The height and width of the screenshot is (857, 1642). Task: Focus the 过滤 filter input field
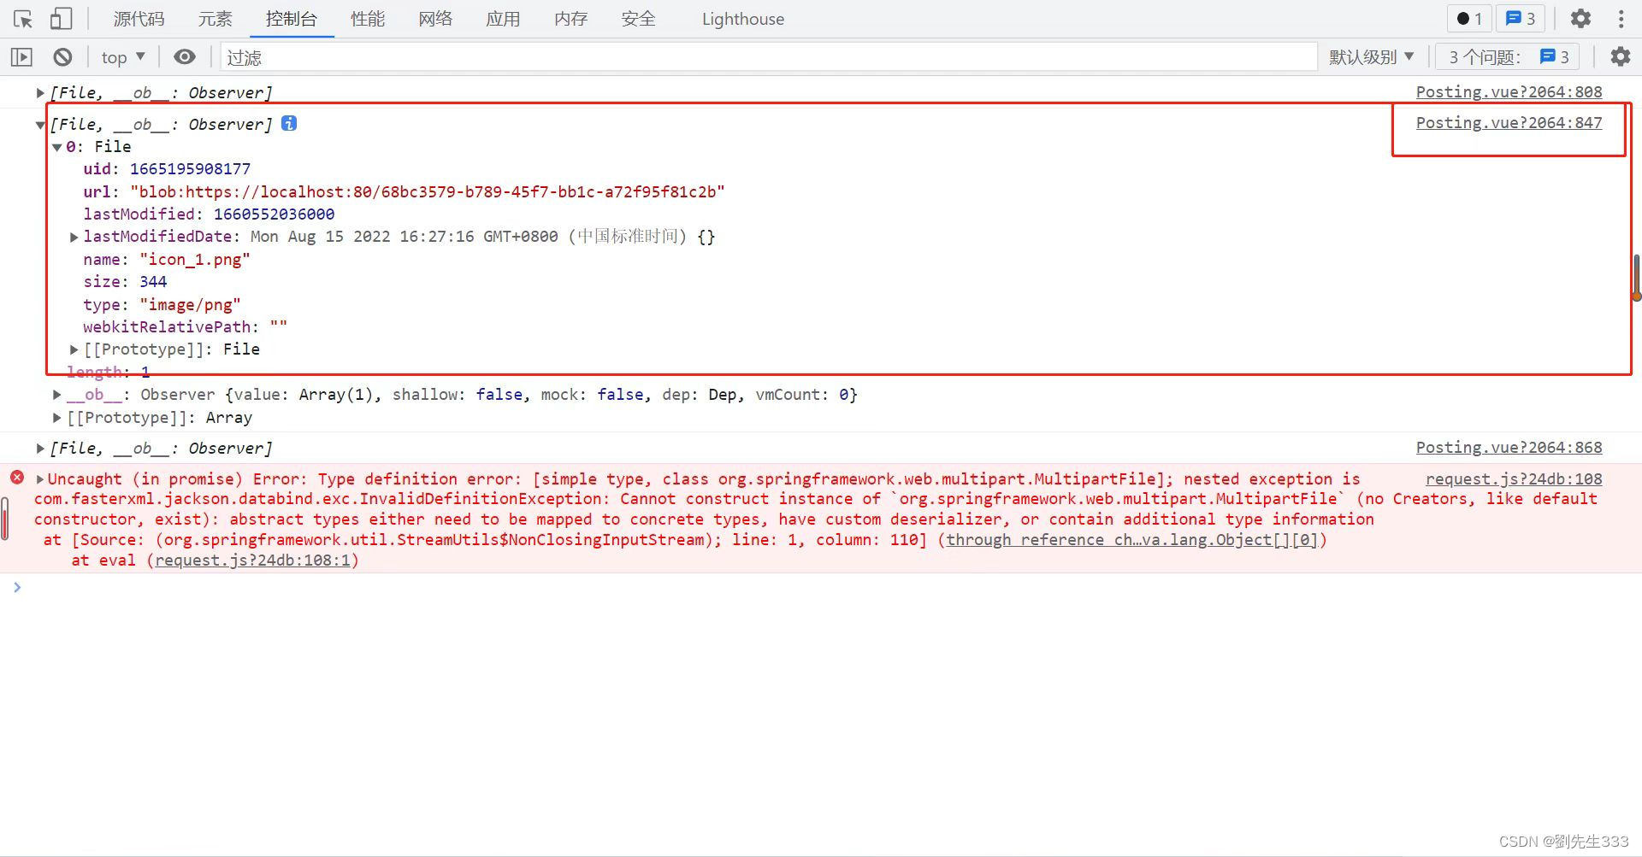(768, 57)
